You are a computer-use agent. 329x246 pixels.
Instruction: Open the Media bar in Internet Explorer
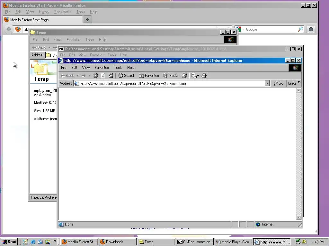point(171,76)
